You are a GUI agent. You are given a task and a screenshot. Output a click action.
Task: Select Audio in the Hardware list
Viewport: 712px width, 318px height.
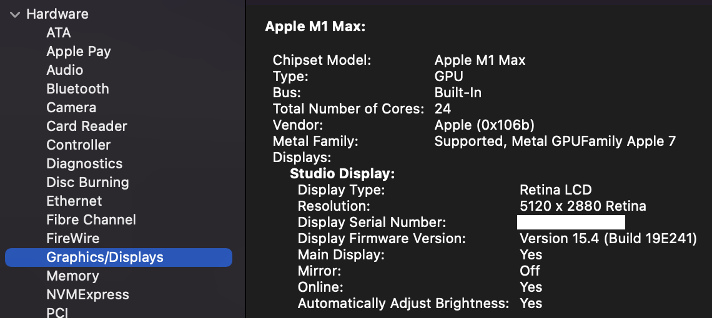click(x=65, y=70)
